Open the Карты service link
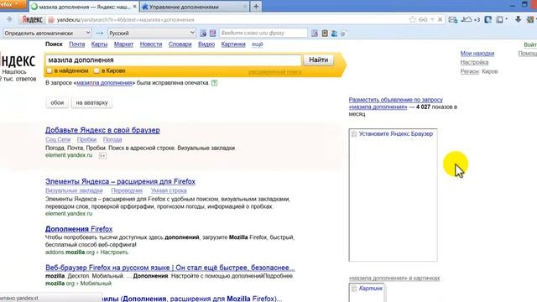537x302 pixels. click(99, 44)
